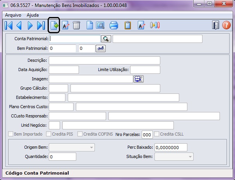
Task: Click the second Bem Patrimonial sequence field
Action: click(x=87, y=48)
